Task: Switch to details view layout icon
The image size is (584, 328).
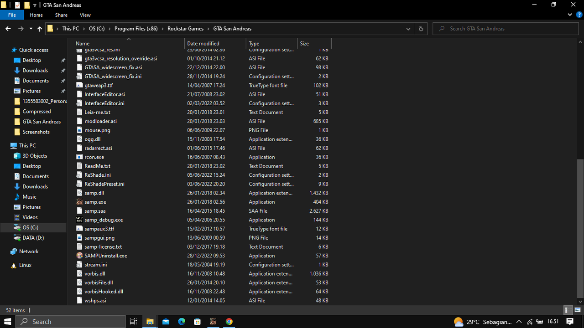Action: click(x=568, y=310)
